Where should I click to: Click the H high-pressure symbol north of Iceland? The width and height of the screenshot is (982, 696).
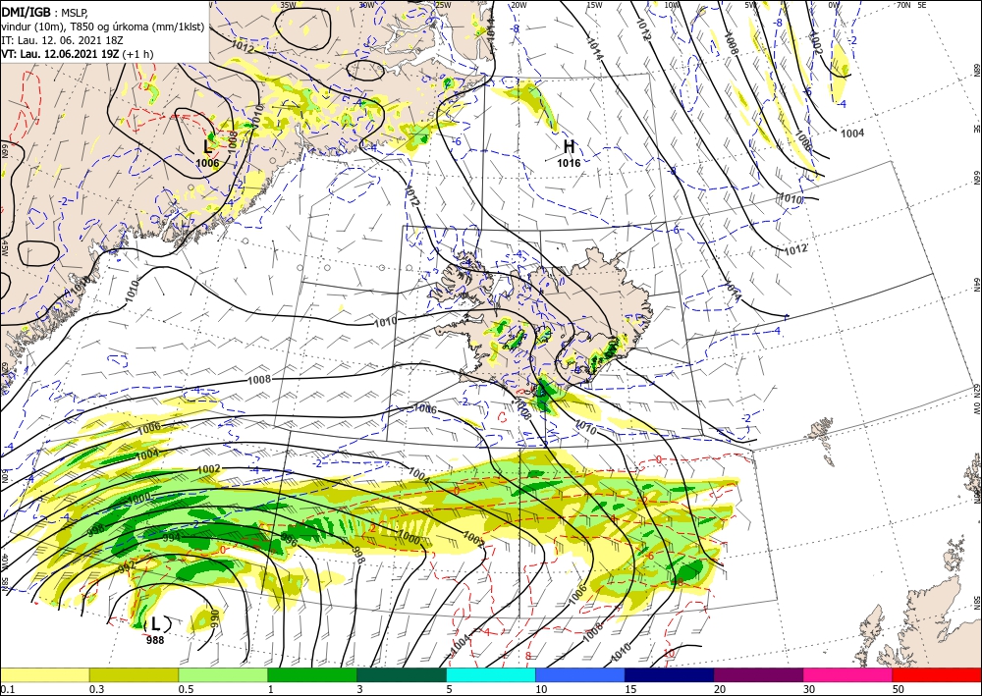tap(569, 146)
